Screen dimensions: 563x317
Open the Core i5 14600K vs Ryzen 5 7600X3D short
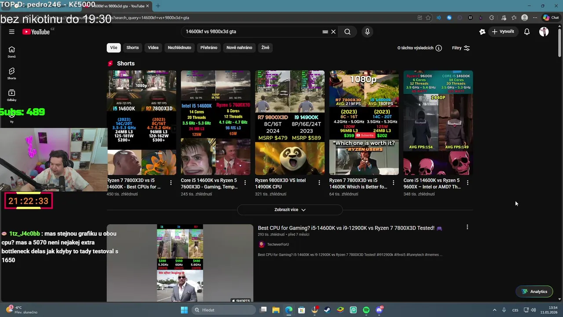[216, 122]
